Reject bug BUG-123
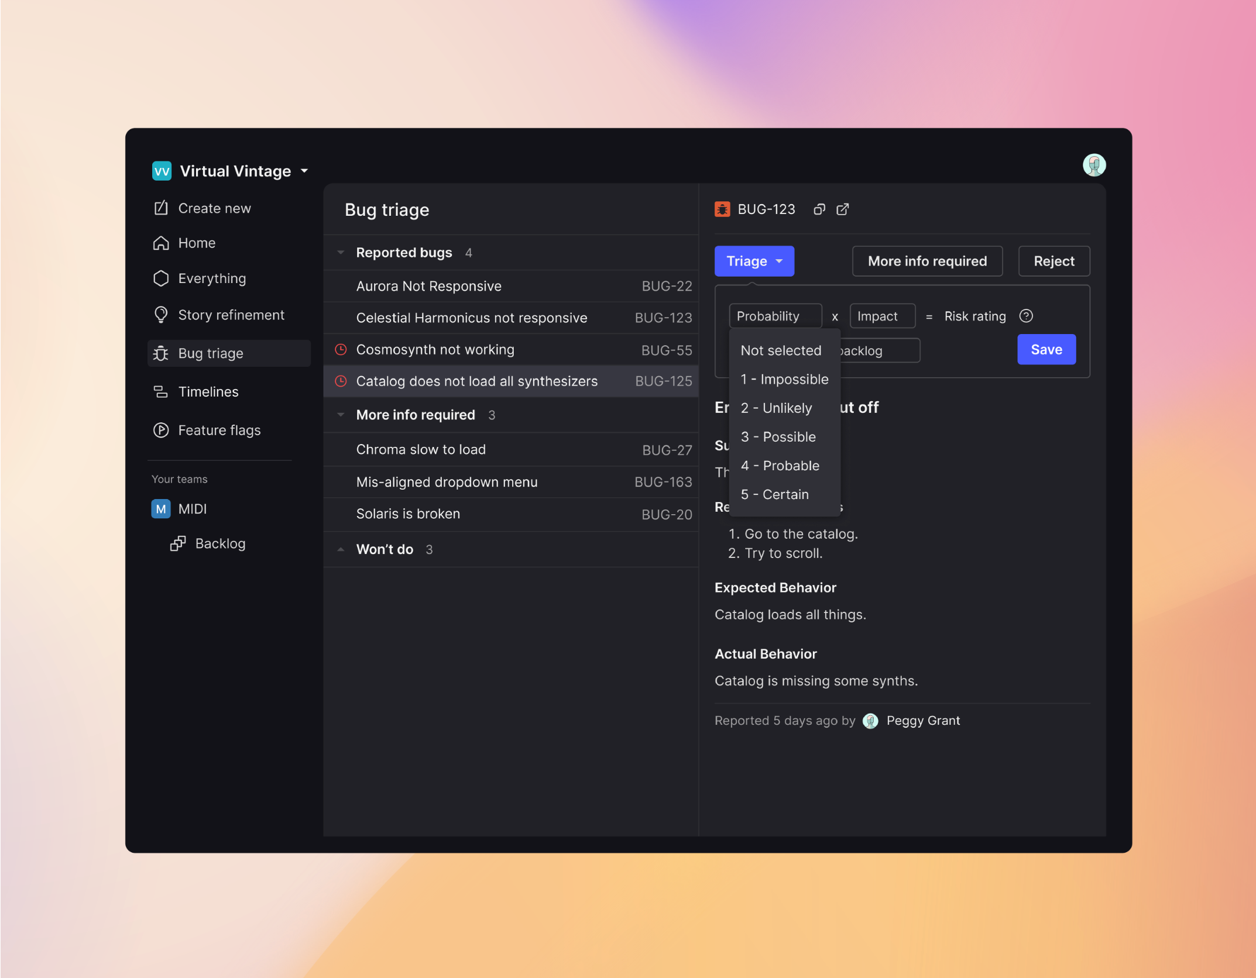The width and height of the screenshot is (1256, 978). pos(1053,261)
